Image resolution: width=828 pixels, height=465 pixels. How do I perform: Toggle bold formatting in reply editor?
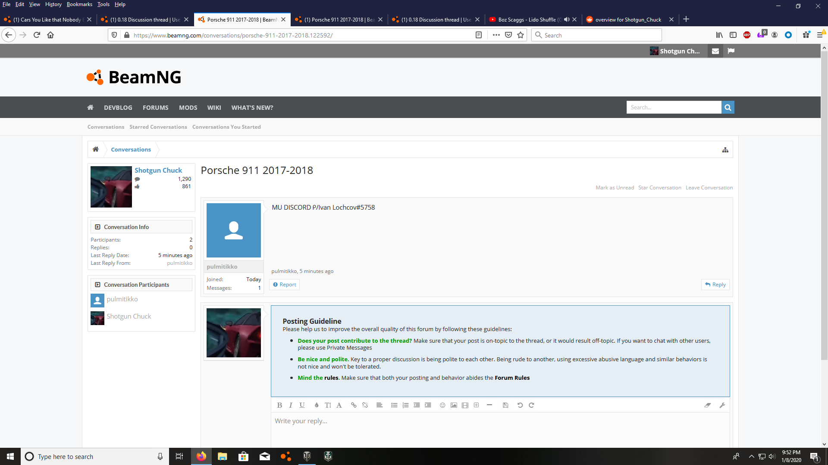(279, 405)
